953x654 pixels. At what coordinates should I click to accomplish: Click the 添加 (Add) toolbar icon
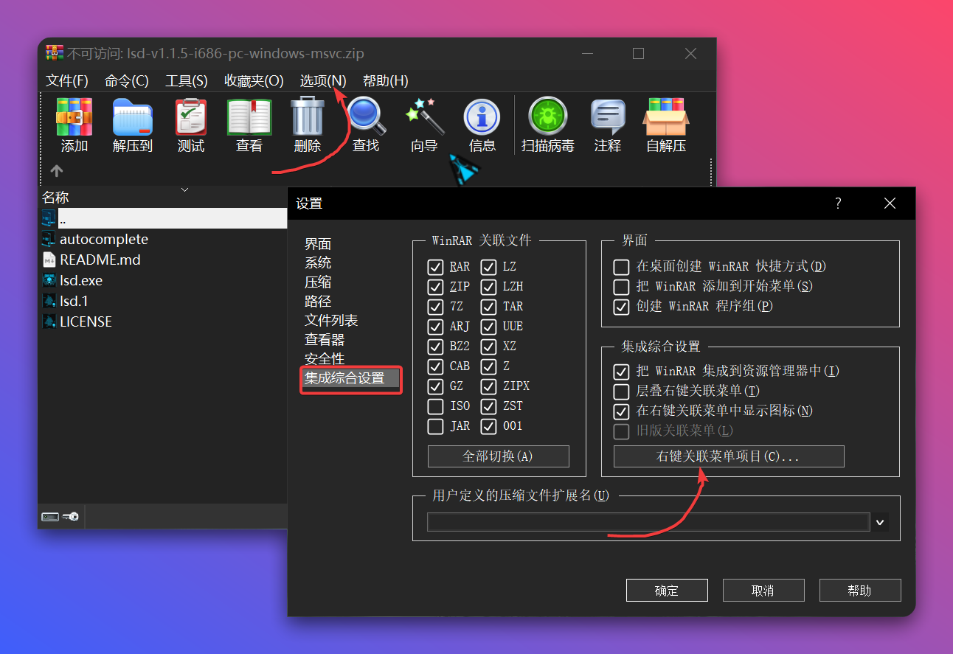click(x=74, y=116)
